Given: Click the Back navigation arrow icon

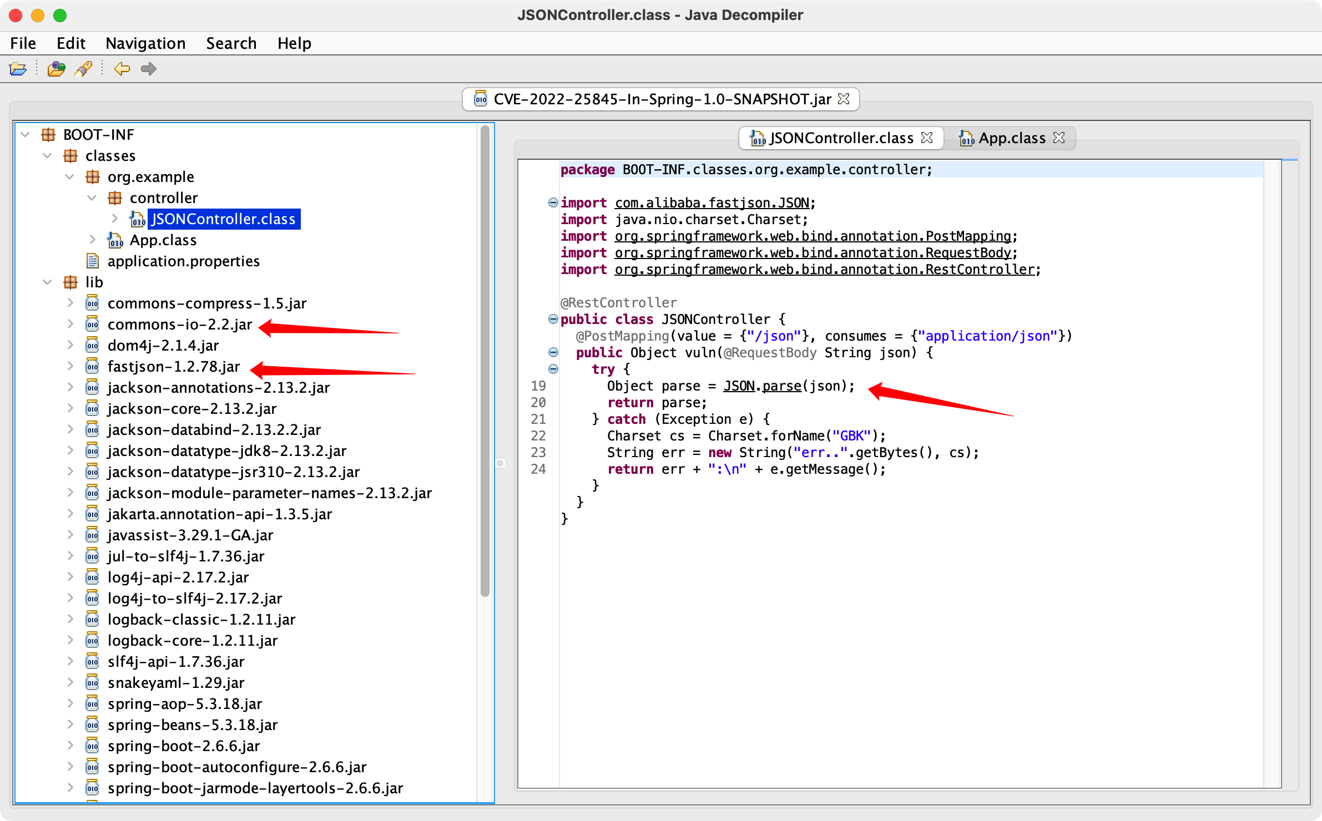Looking at the screenshot, I should coord(122,69).
